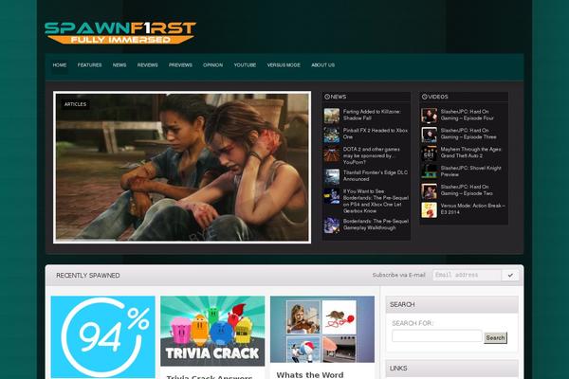Open Hard On Gaming Episode Two video
569x379 pixels.
[467, 190]
